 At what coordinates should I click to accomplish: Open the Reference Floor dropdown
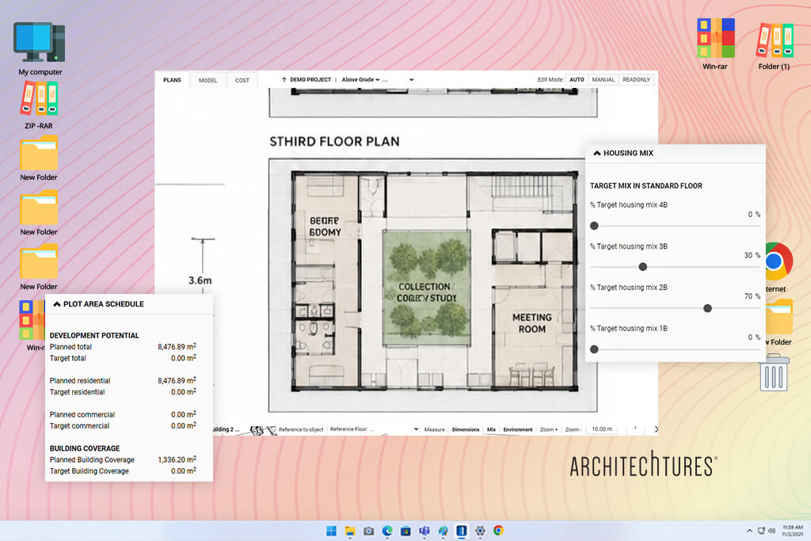pos(375,429)
